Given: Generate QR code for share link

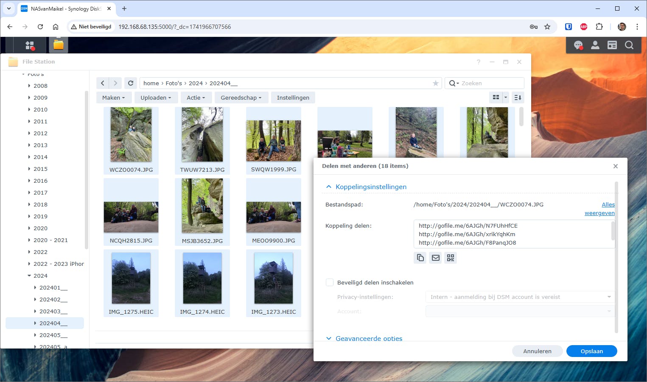Looking at the screenshot, I should pyautogui.click(x=451, y=258).
